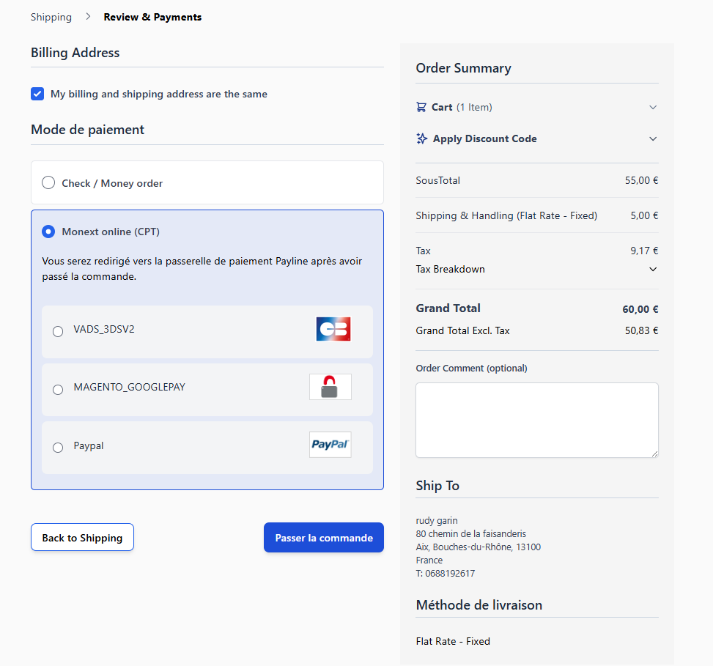Screen dimensions: 713x666
Task: Click the discount code sparkle icon
Action: [x=421, y=138]
